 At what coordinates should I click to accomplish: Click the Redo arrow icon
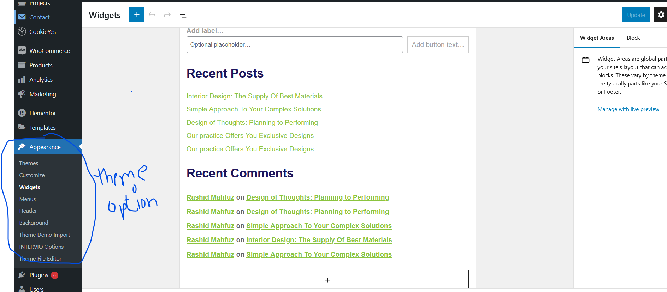167,15
